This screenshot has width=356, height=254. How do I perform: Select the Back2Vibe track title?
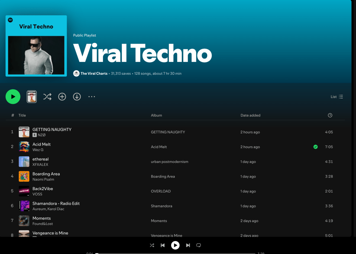[x=43, y=189]
